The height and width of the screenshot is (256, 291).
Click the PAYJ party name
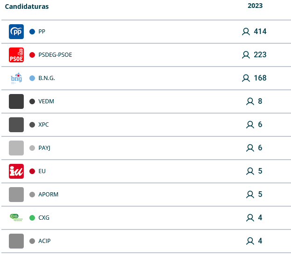point(44,148)
